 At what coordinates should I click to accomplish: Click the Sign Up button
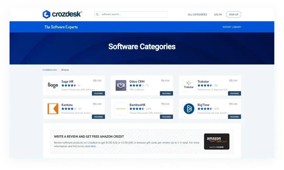(x=233, y=15)
